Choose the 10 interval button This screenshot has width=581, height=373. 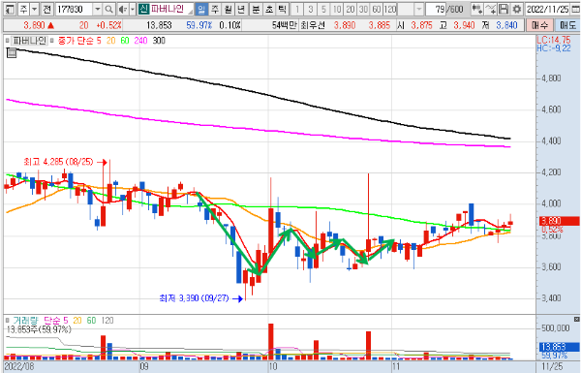click(337, 9)
